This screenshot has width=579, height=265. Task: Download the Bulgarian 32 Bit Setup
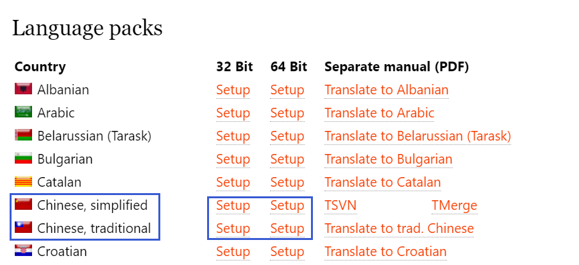tap(233, 159)
